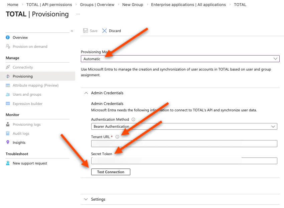
Task: Click the Discard X icon
Action: (x=105, y=31)
